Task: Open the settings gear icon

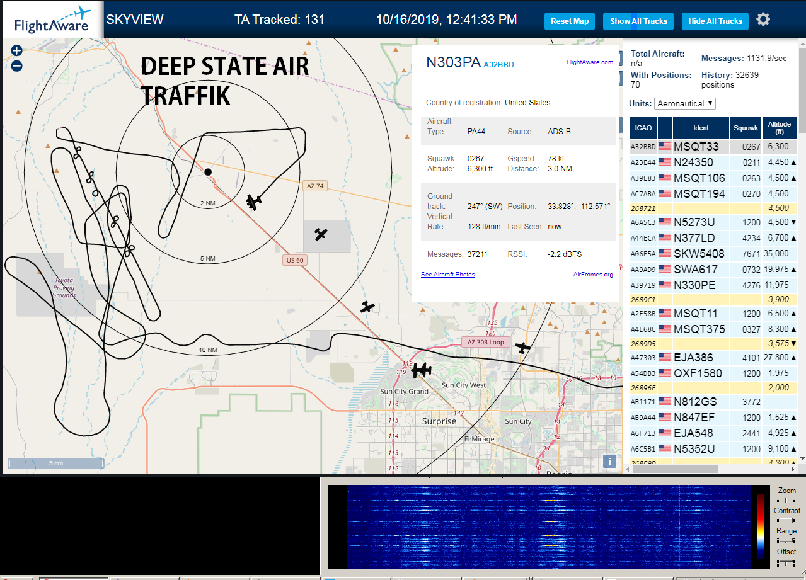Action: pos(763,20)
